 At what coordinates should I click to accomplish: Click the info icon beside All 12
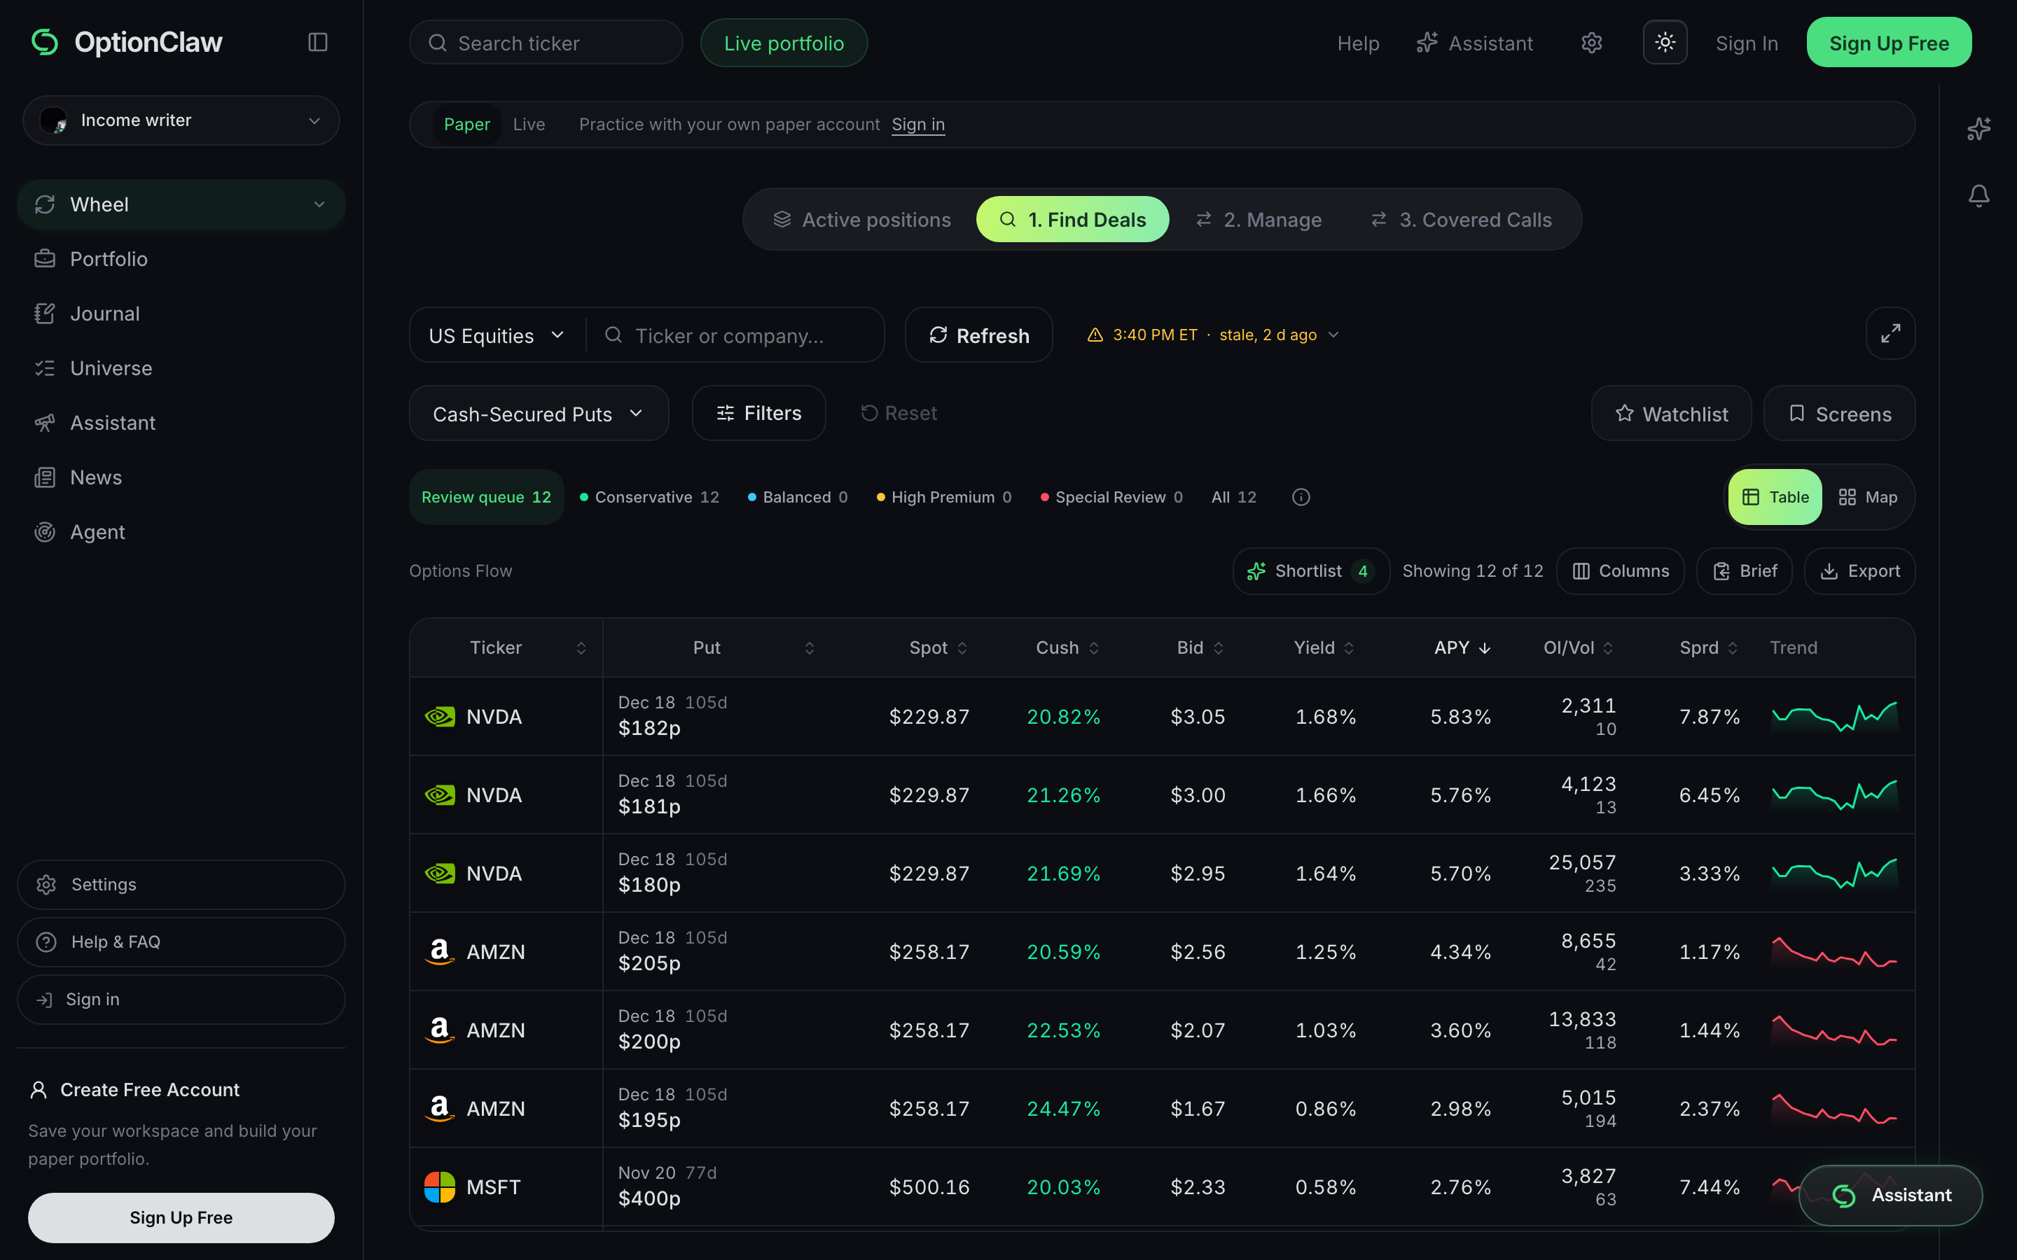point(1301,497)
